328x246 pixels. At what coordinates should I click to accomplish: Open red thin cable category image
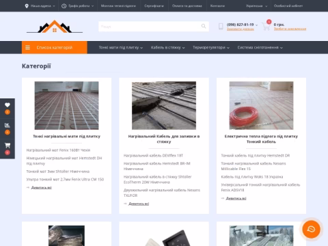pos(261,105)
